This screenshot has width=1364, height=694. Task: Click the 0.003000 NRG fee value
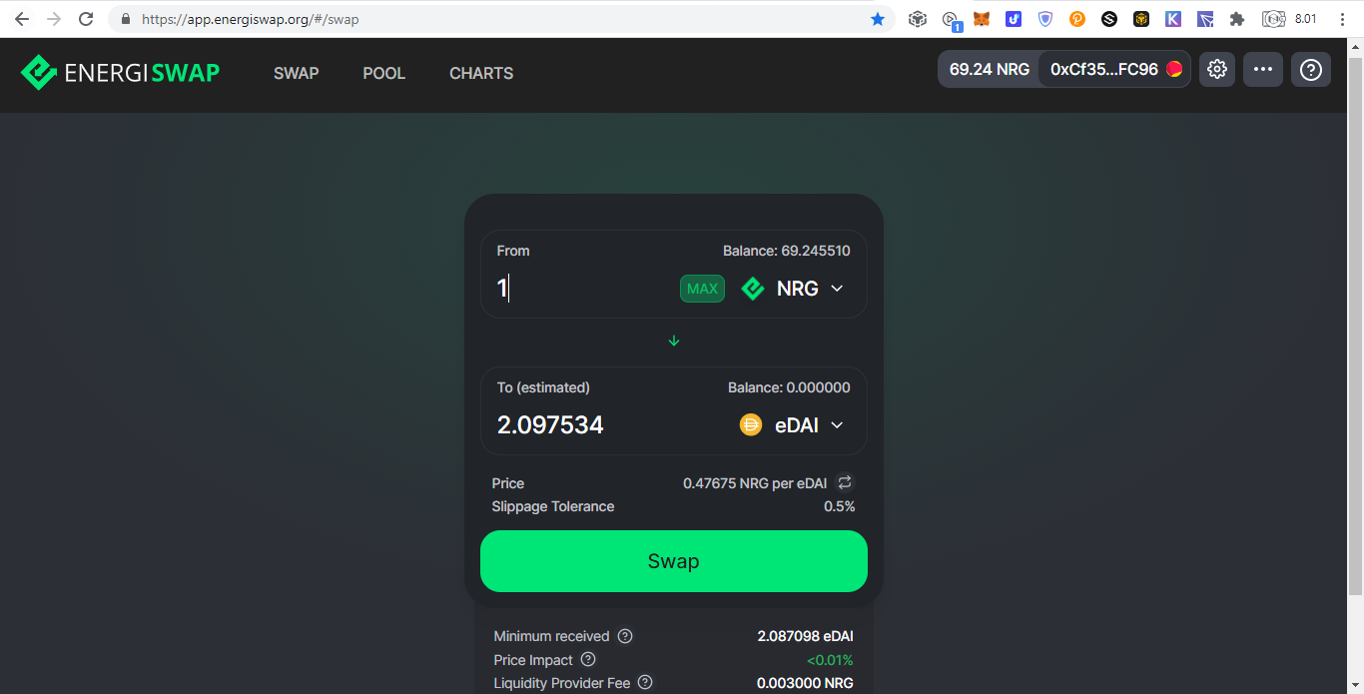click(x=805, y=683)
